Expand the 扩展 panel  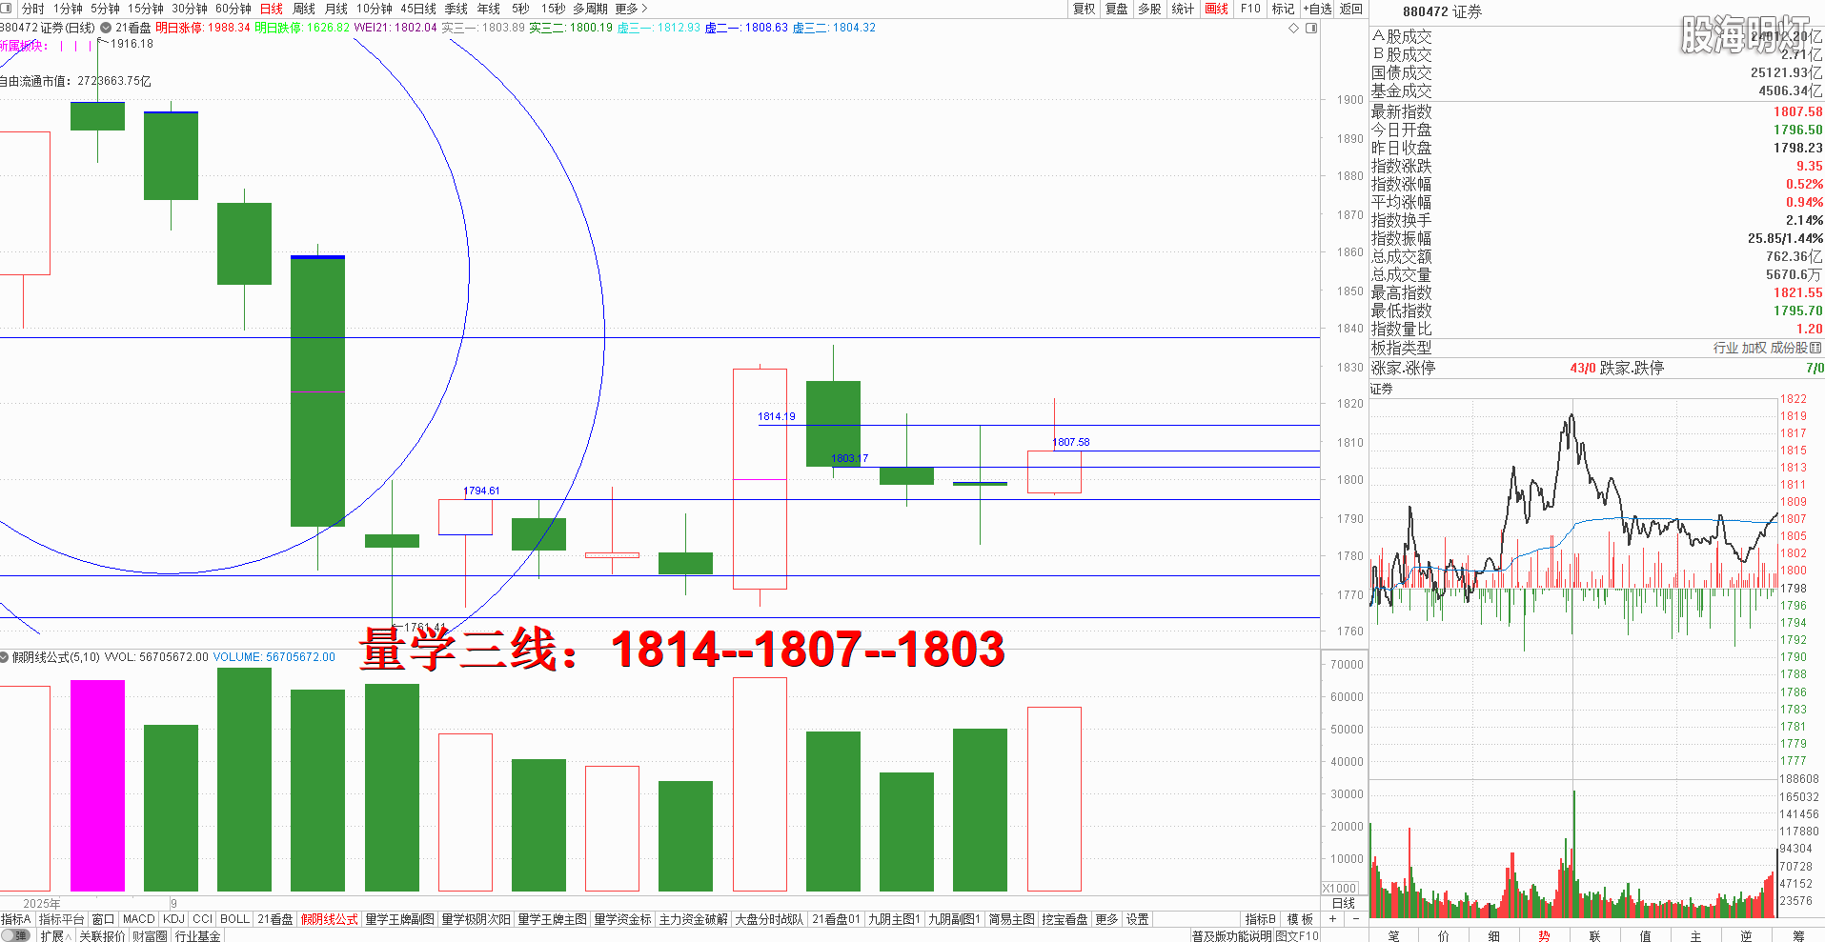(x=55, y=935)
